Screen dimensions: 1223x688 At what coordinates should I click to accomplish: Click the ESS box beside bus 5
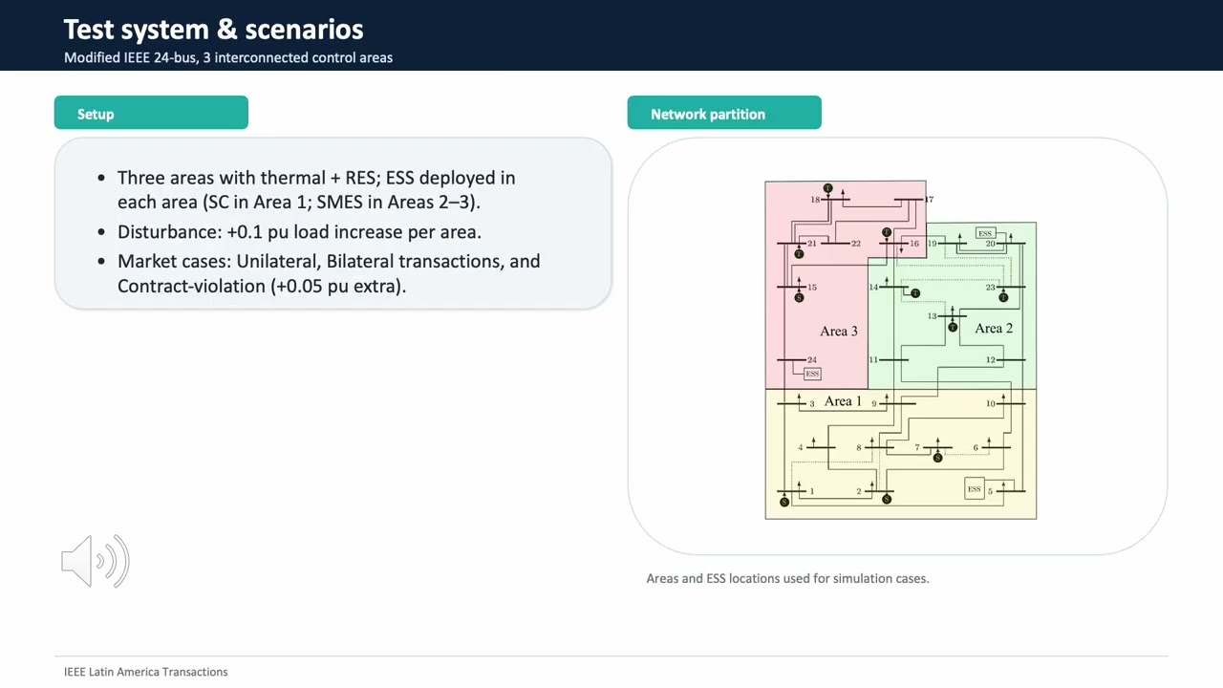point(974,488)
